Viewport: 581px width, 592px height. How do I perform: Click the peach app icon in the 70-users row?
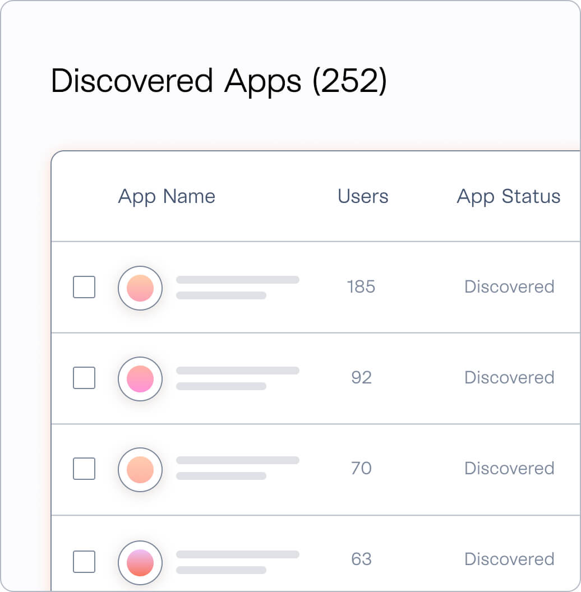pyautogui.click(x=140, y=470)
